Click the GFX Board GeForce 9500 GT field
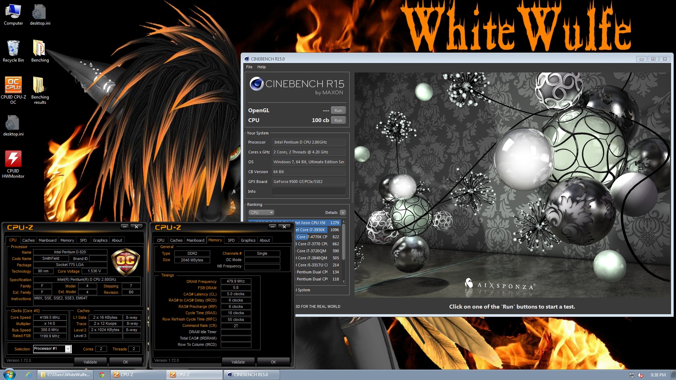The image size is (676, 380). point(308,182)
